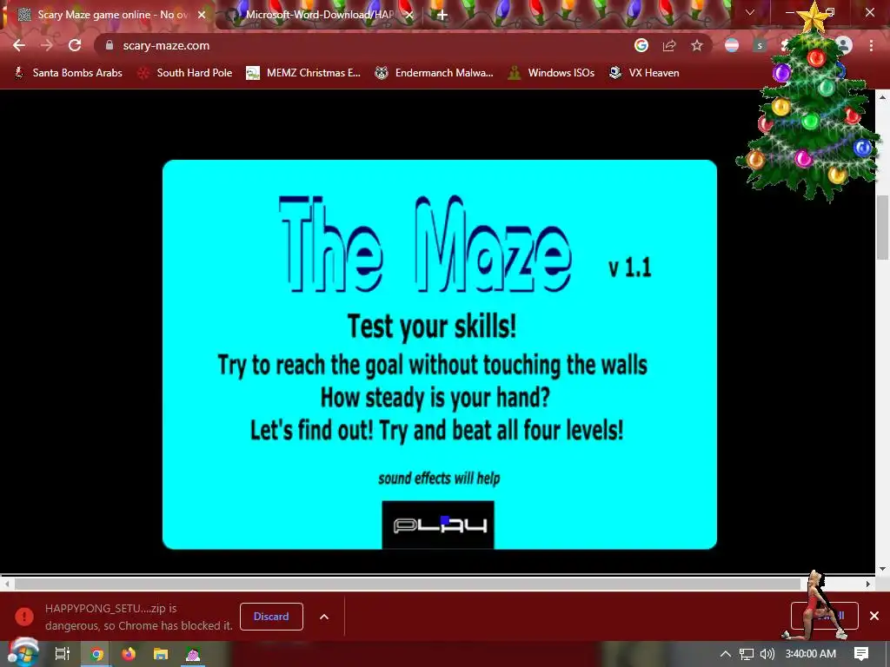Click the vertical page scrollbar thumb
The height and width of the screenshot is (667, 890).
883,227
